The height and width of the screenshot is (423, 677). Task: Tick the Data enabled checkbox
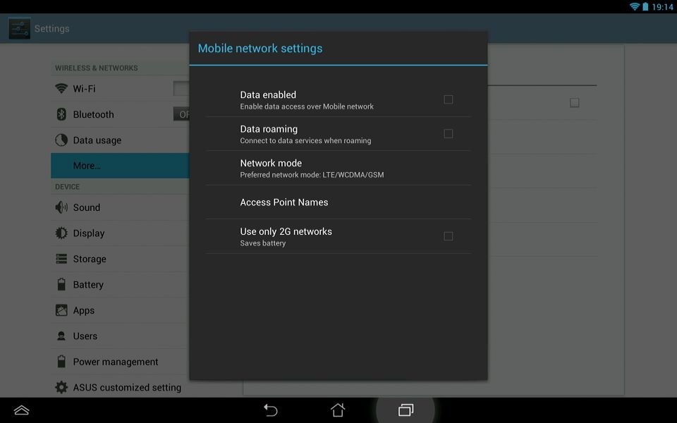click(x=449, y=99)
